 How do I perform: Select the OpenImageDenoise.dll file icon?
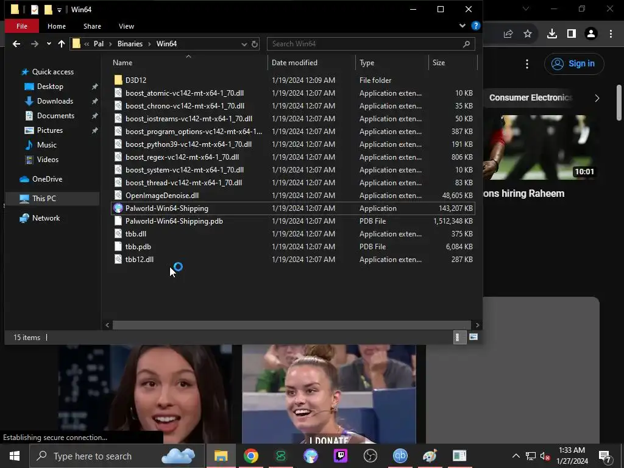tap(118, 196)
